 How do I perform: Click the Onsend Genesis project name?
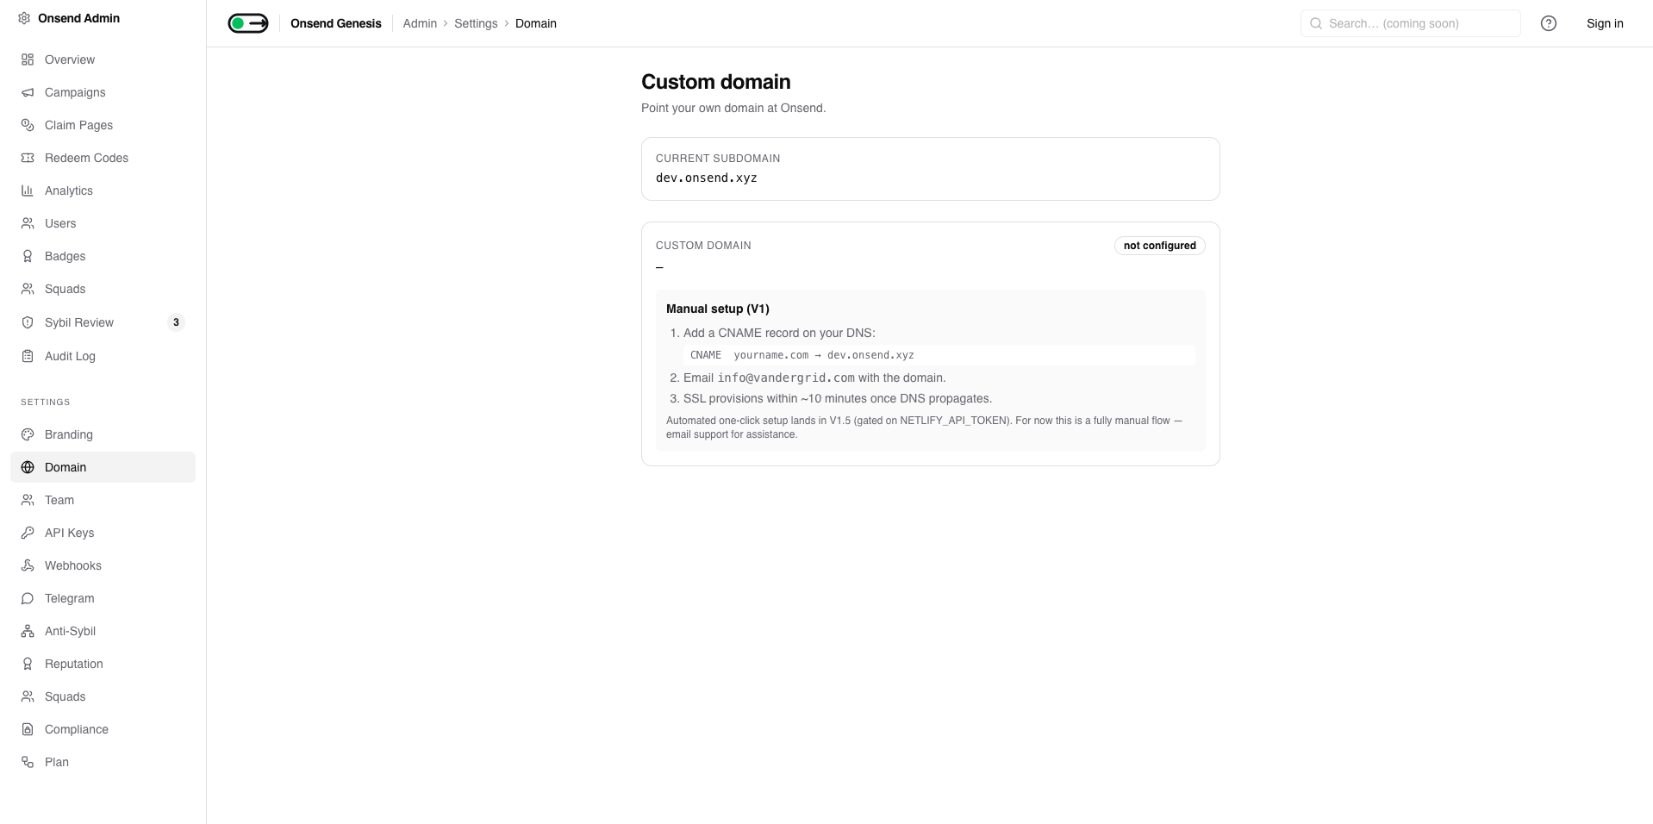(x=335, y=23)
